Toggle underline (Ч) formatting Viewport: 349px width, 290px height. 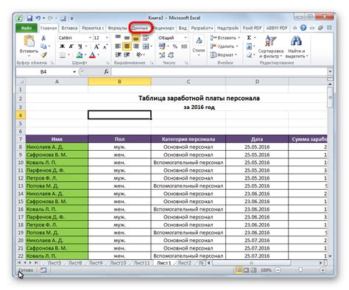(x=80, y=46)
